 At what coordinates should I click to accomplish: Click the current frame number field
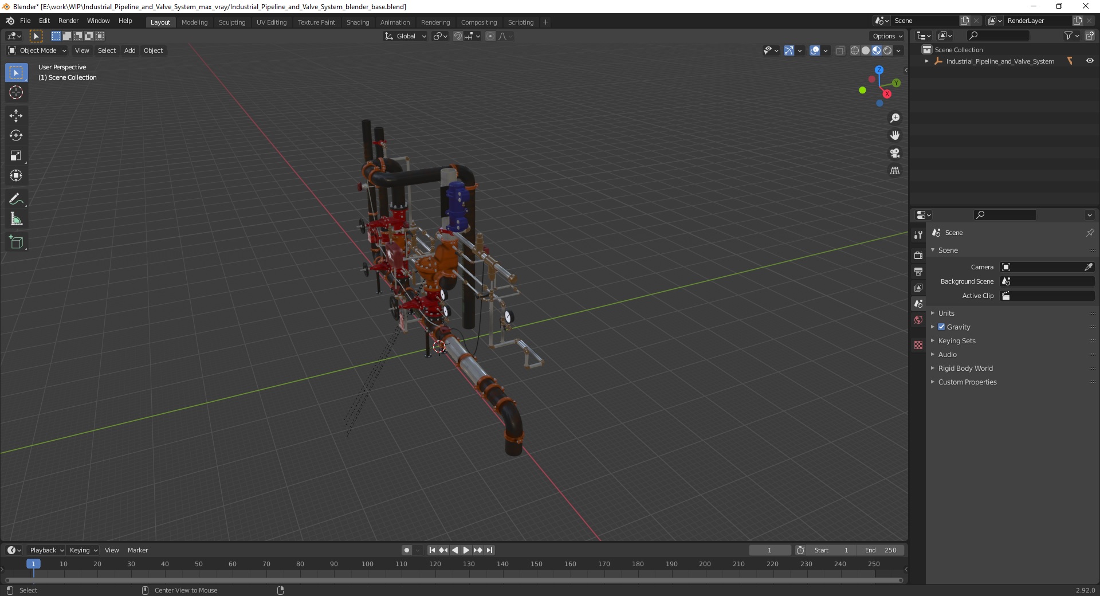[x=769, y=550]
